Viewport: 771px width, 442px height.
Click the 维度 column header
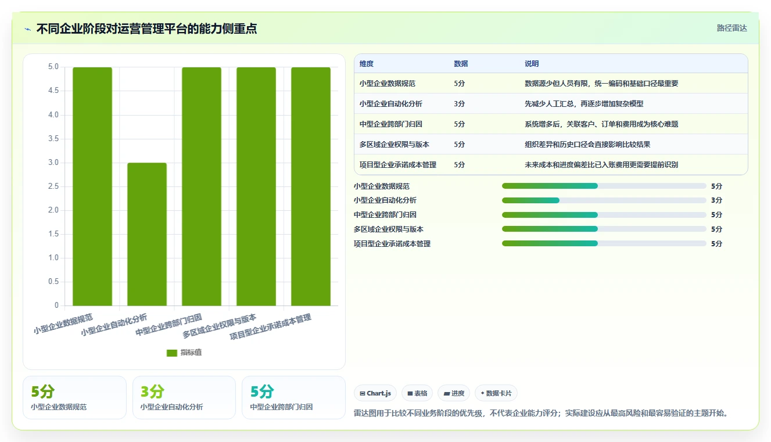(x=367, y=64)
